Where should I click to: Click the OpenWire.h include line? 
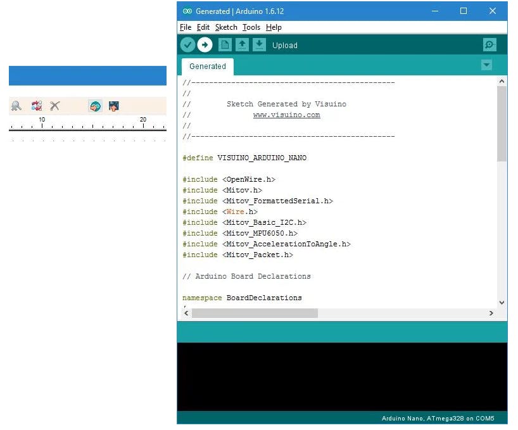229,179
